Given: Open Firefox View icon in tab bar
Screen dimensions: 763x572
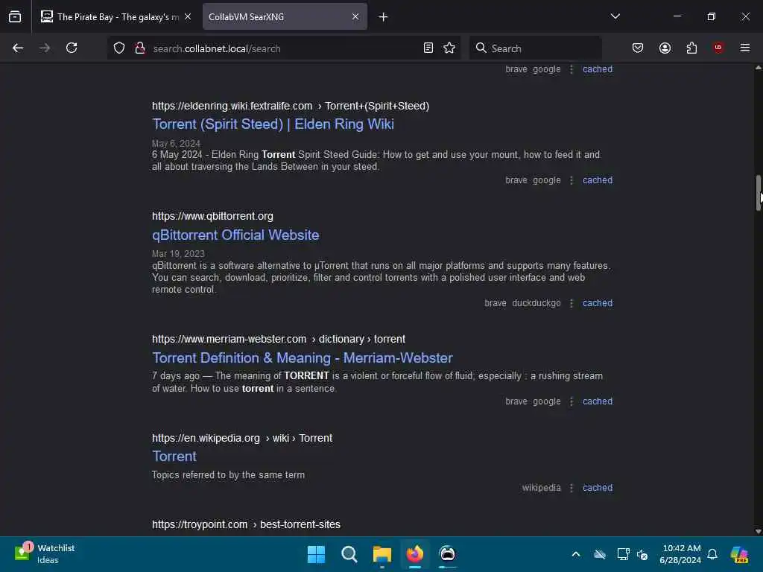Looking at the screenshot, I should pyautogui.click(x=15, y=16).
